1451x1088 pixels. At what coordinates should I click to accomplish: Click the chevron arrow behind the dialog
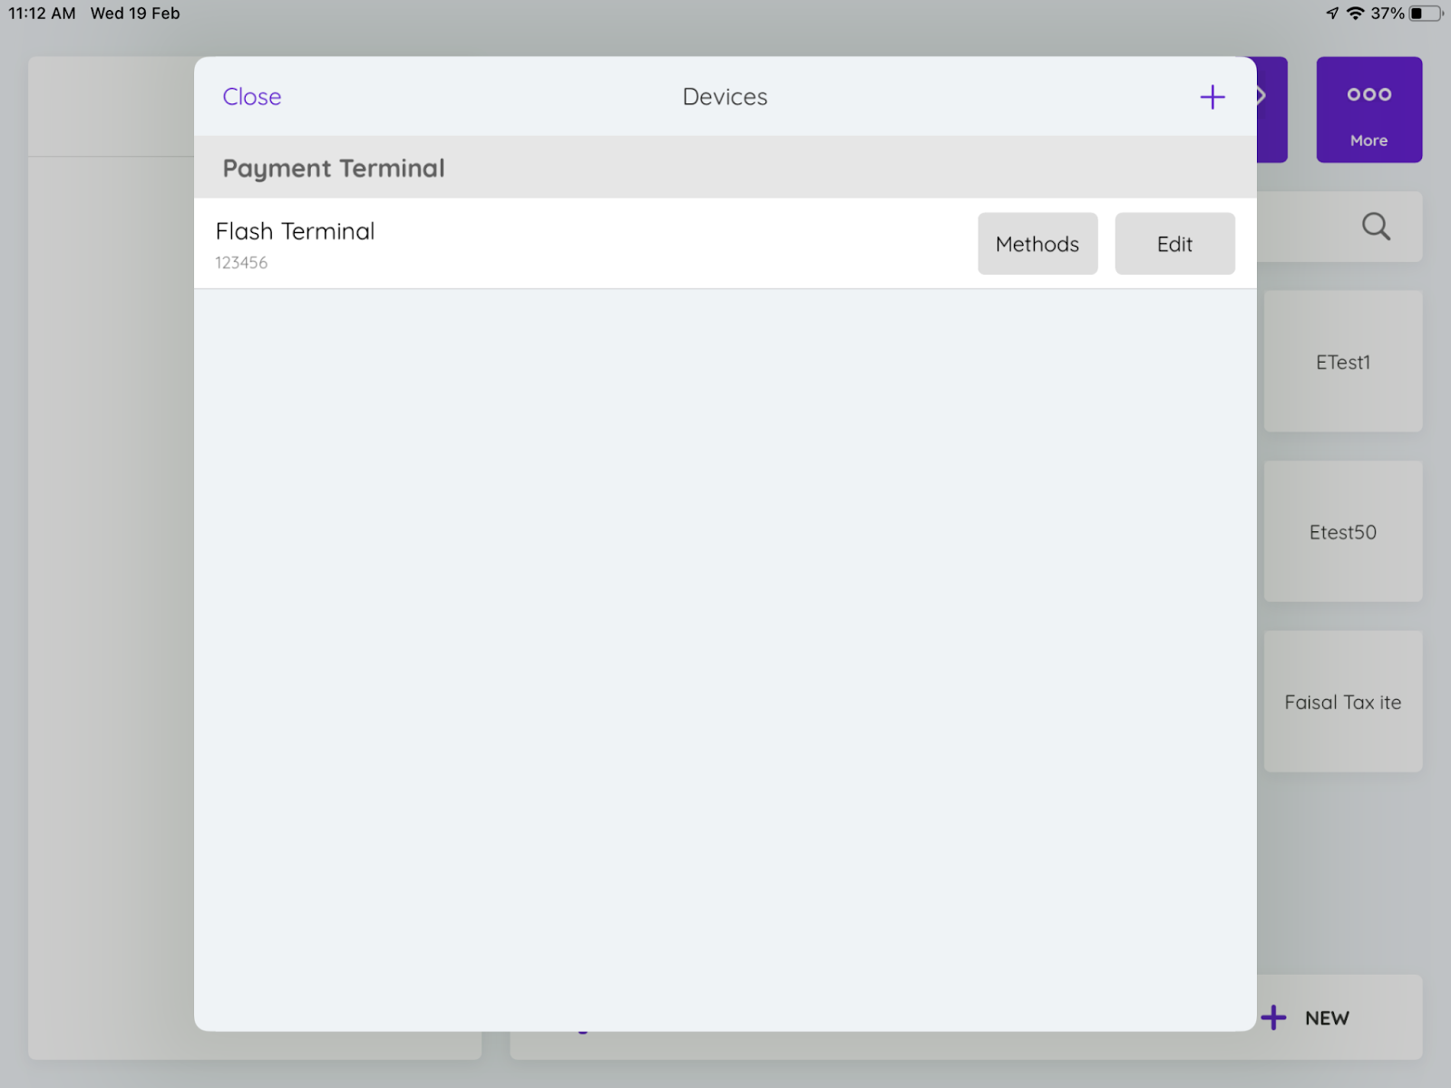(x=1264, y=96)
